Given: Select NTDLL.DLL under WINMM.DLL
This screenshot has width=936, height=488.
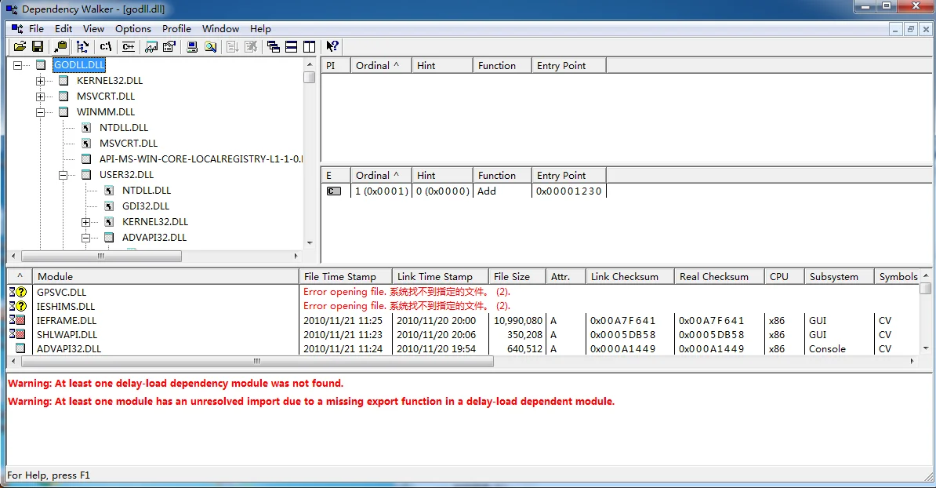Looking at the screenshot, I should [124, 127].
